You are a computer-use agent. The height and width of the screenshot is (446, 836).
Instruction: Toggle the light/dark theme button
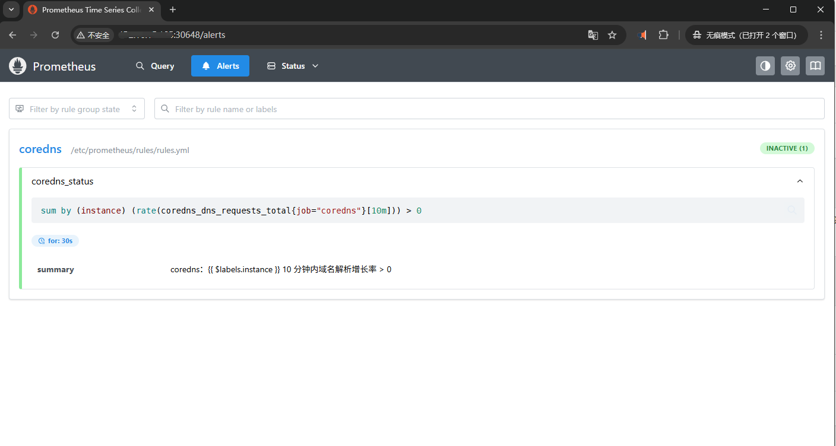click(x=765, y=66)
